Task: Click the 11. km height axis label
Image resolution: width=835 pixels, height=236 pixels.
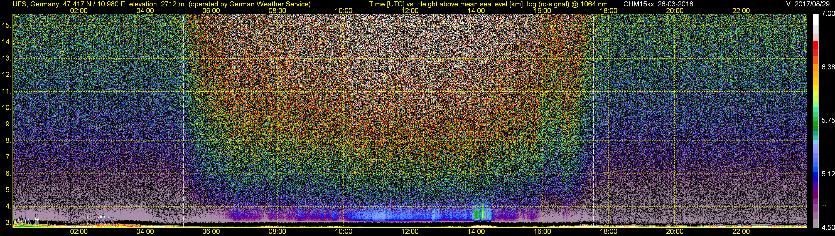Action: point(6,91)
